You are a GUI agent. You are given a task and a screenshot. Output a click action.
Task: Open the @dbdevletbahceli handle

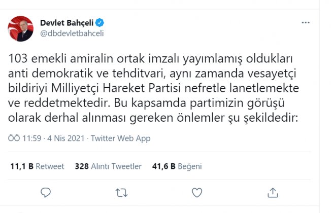72,33
